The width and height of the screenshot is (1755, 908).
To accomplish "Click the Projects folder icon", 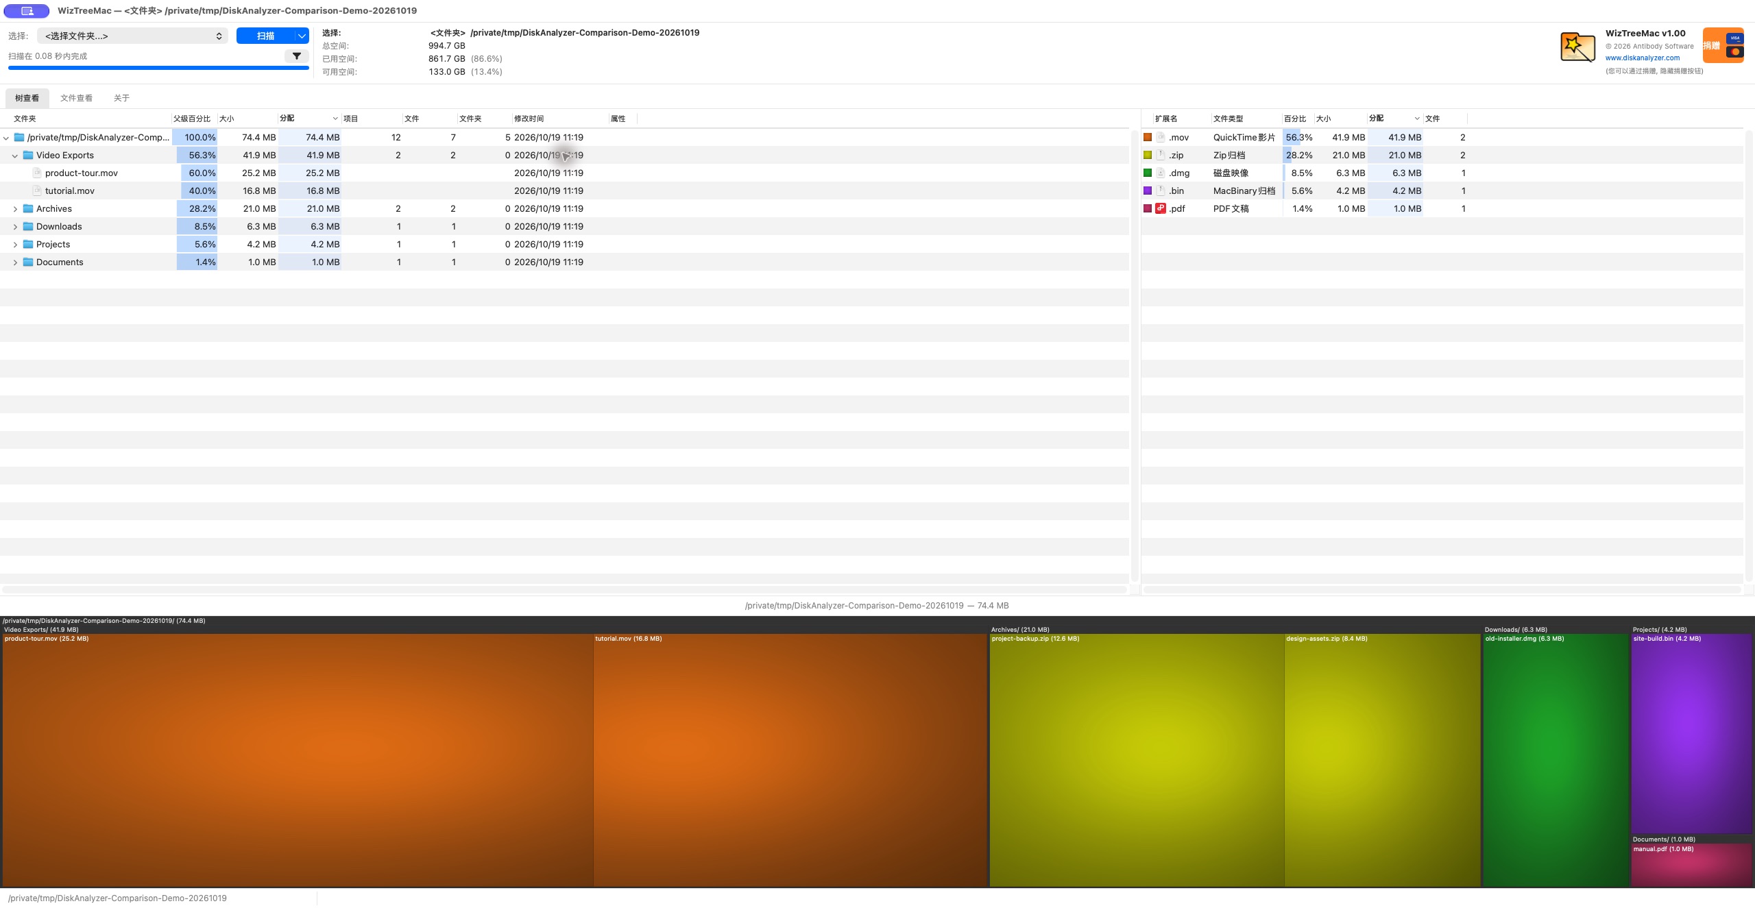I will 28,244.
